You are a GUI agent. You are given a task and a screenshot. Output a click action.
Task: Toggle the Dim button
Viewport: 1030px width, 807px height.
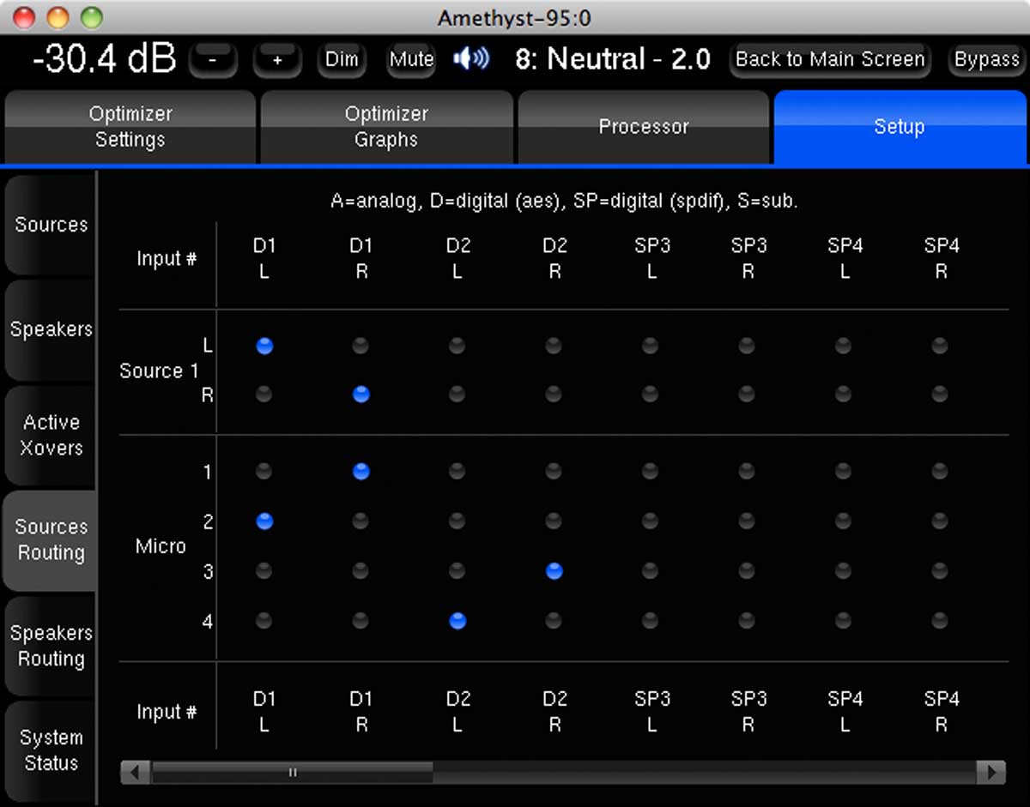[342, 60]
